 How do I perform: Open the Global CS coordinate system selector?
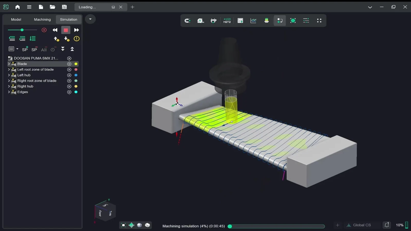359,225
